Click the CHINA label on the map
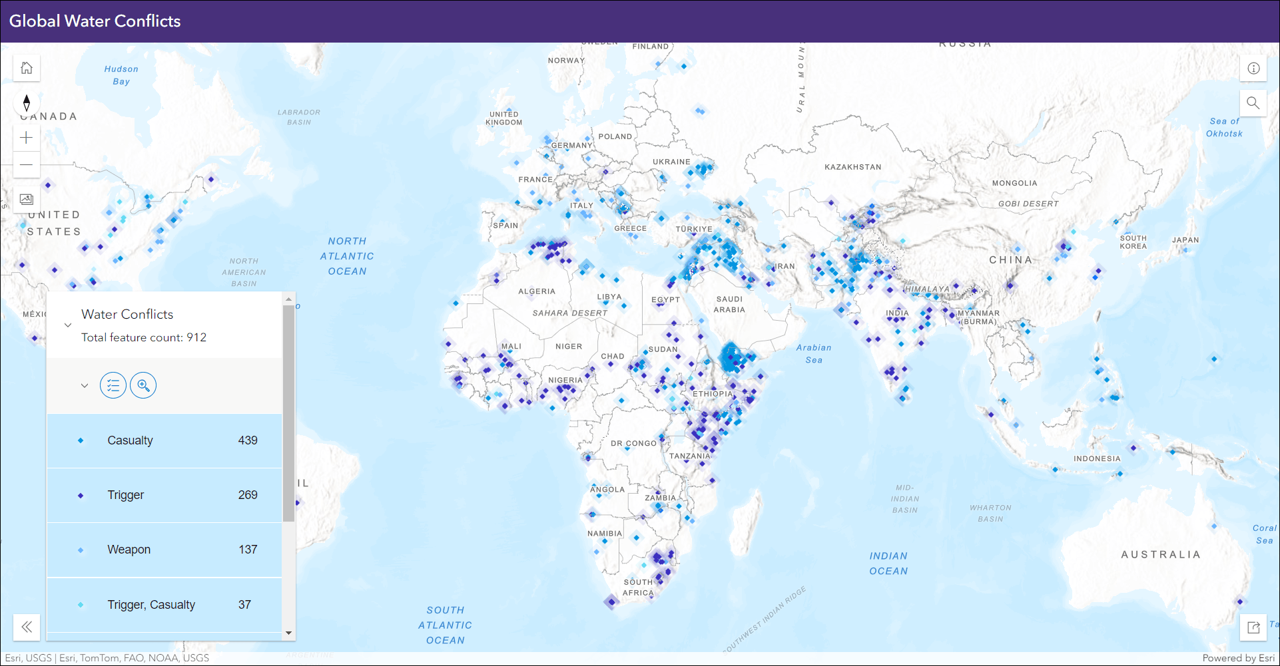The image size is (1280, 666). click(1011, 260)
